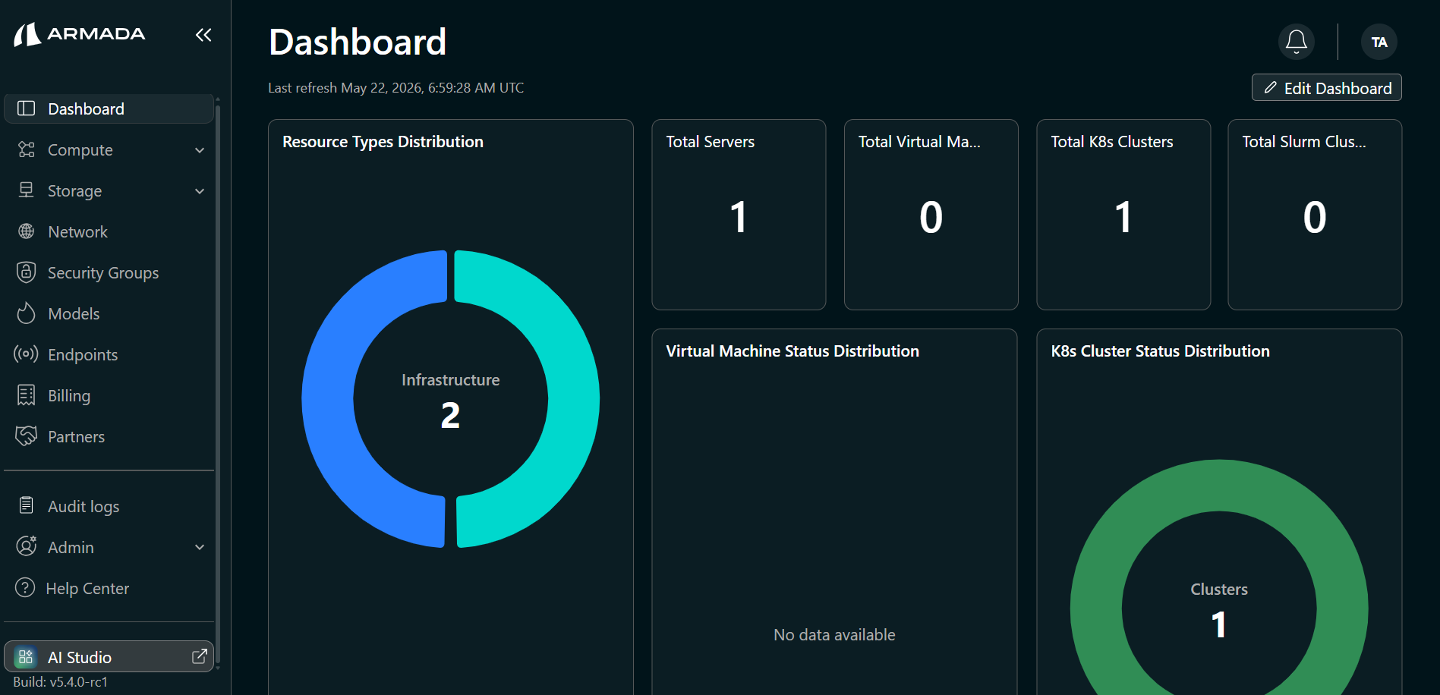Image resolution: width=1440 pixels, height=695 pixels.
Task: Click the Admin user-gear icon
Action: click(x=27, y=546)
